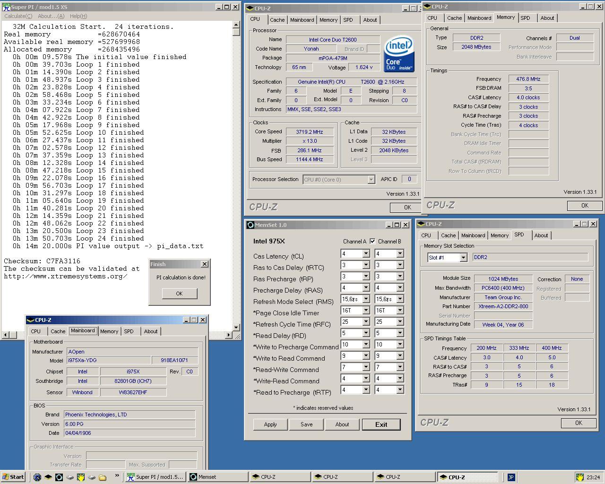
Task: Open the Calculate(C) menu in Super PI
Action: tap(18, 16)
